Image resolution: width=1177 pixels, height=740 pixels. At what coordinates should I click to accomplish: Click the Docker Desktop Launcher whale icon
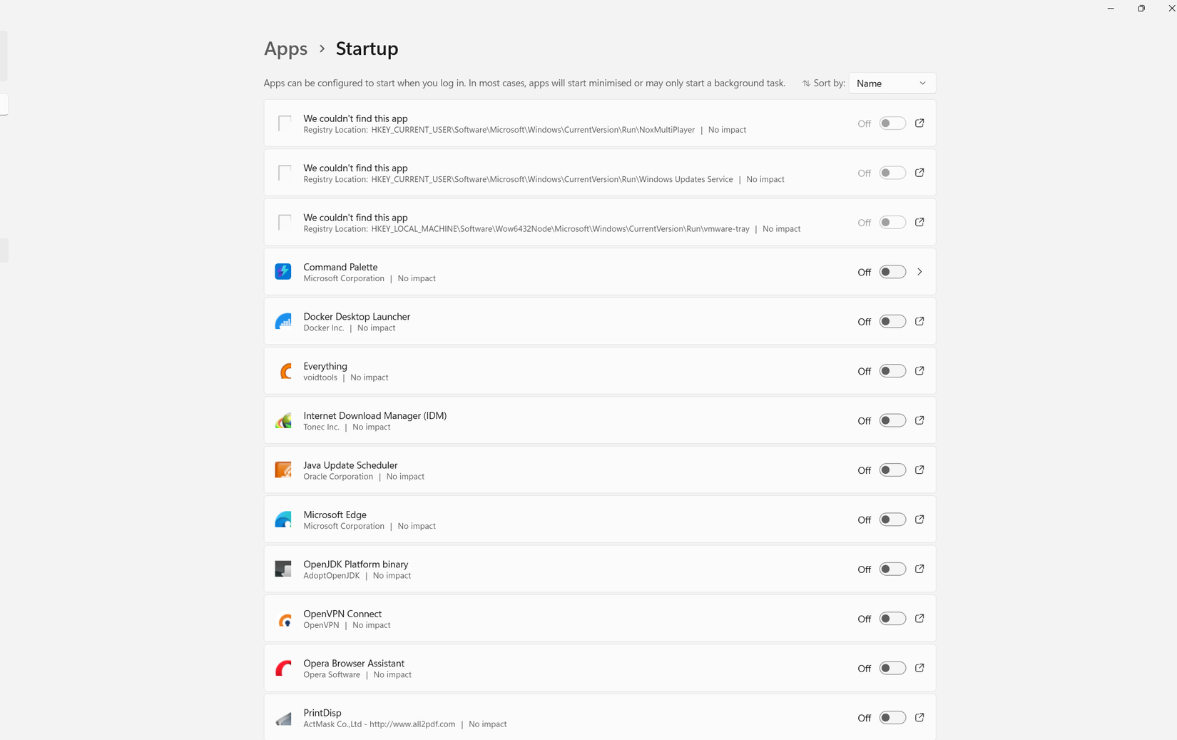pyautogui.click(x=283, y=321)
